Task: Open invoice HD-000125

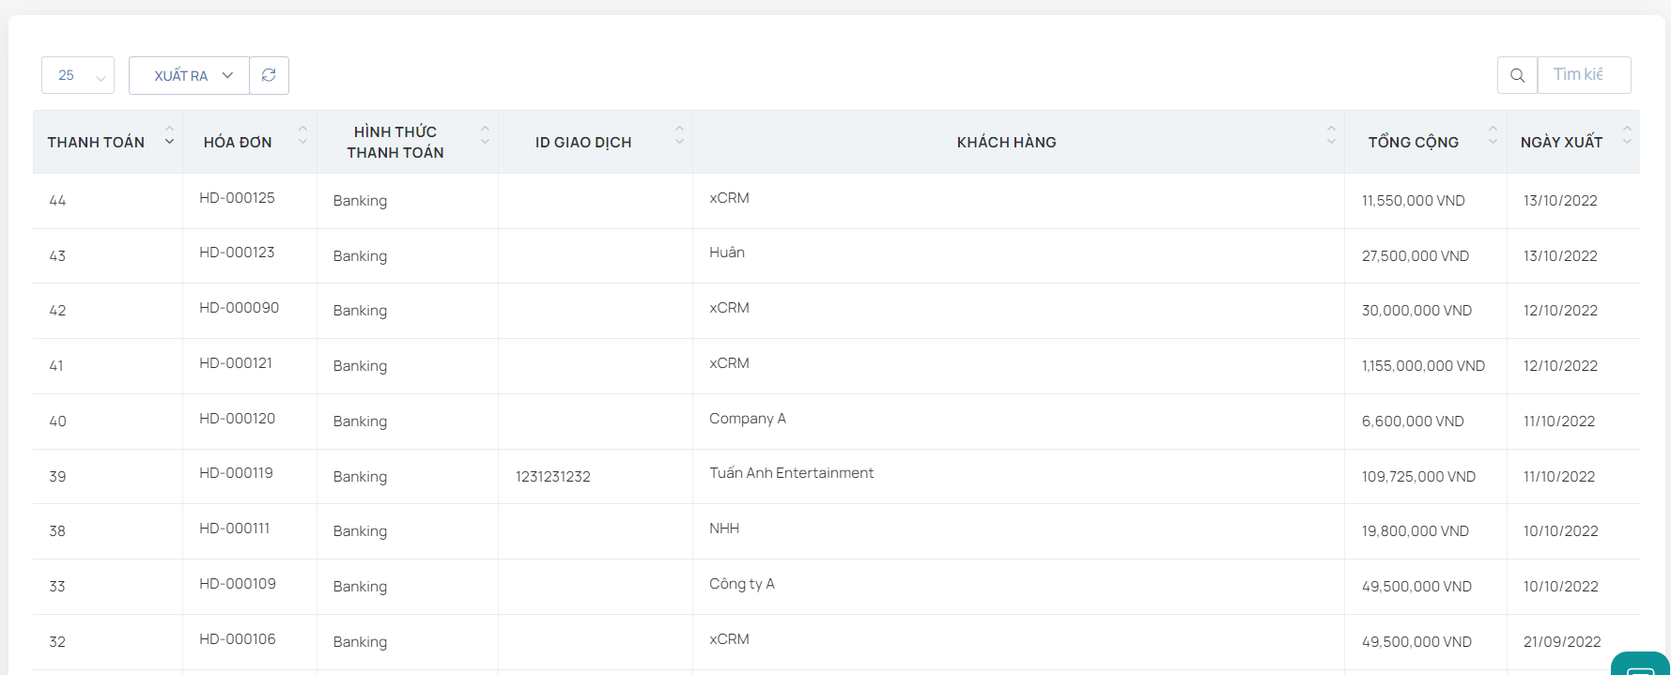Action: [x=237, y=198]
